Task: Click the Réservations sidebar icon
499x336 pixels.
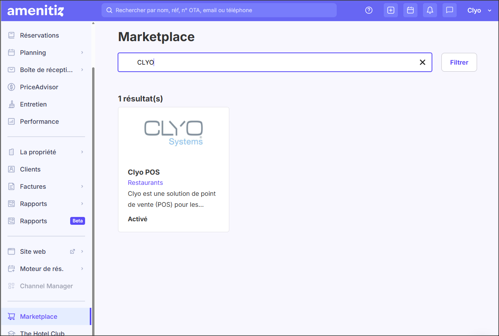Action: (11, 35)
